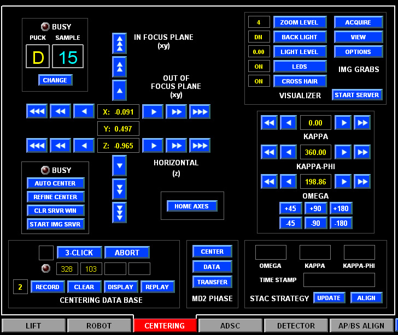Screen dimensions: 398x335
Task: Click the triple right arrow in the X row
Action: point(200,112)
